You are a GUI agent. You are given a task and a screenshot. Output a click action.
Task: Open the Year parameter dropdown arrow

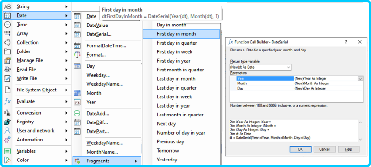click(360, 79)
